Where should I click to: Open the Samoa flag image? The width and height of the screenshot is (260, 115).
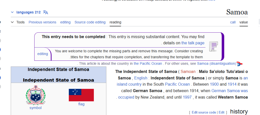coord(81,95)
